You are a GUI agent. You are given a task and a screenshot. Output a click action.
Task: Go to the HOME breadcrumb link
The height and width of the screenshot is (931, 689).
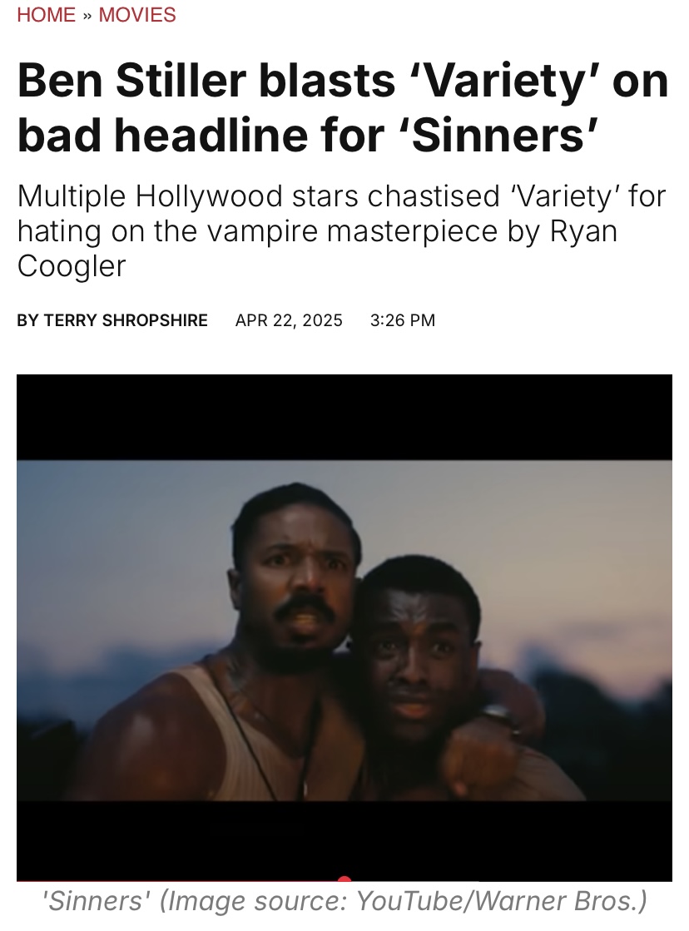[47, 14]
